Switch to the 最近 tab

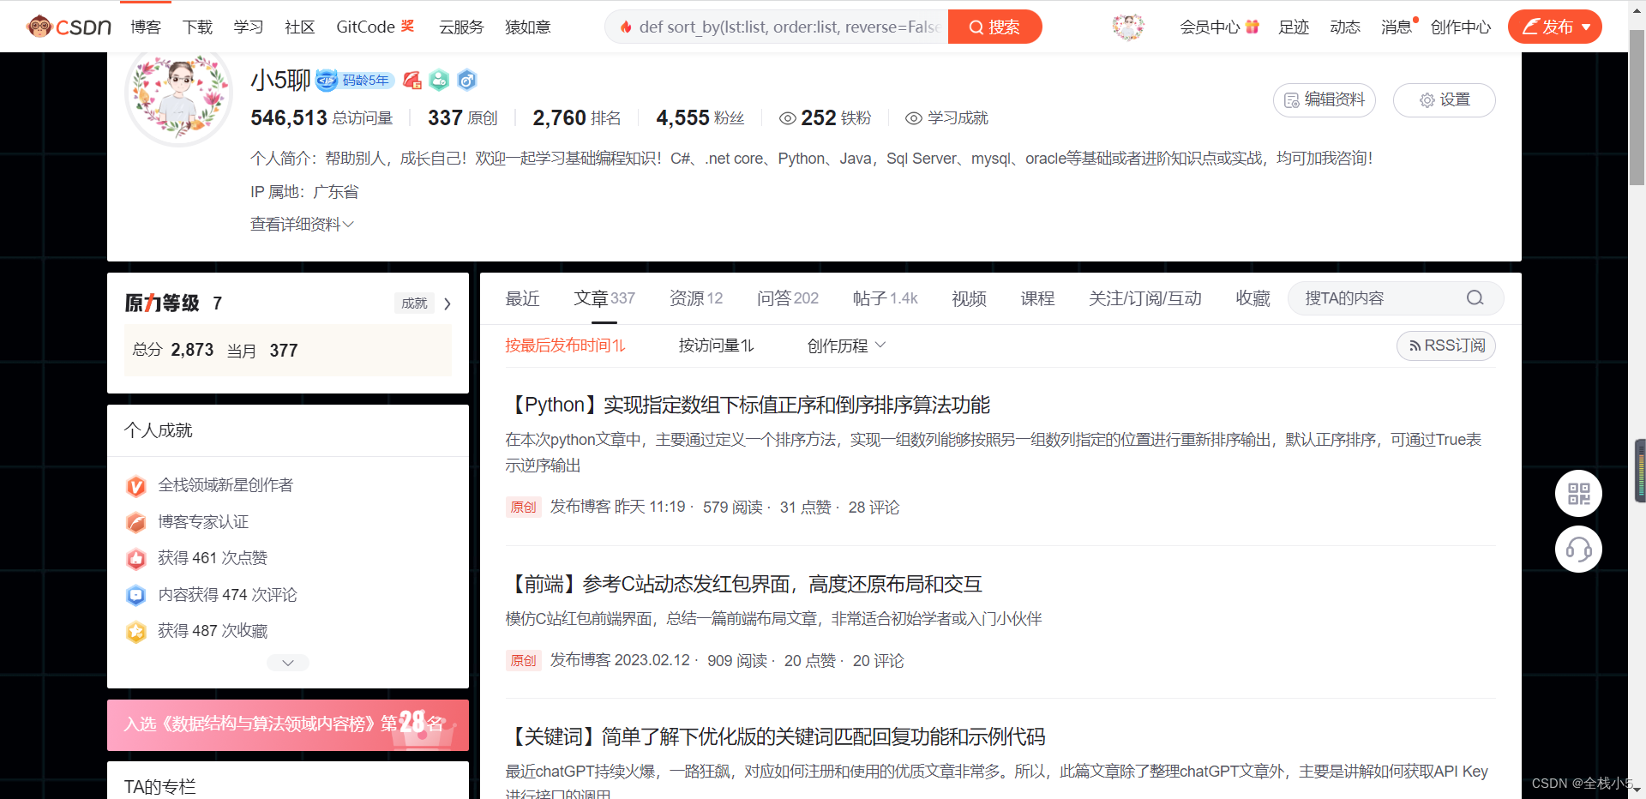tap(522, 298)
